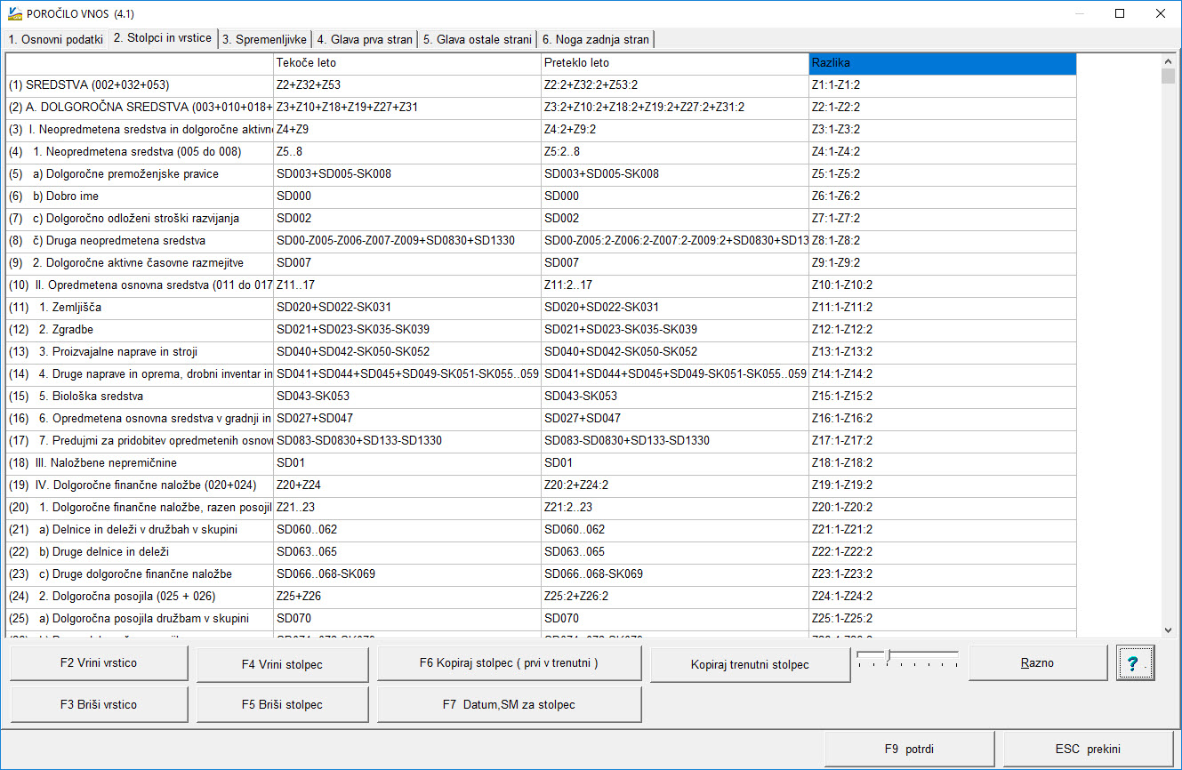
Task: Select row (22) b) Druge delnice in deleži
Action: (140, 552)
